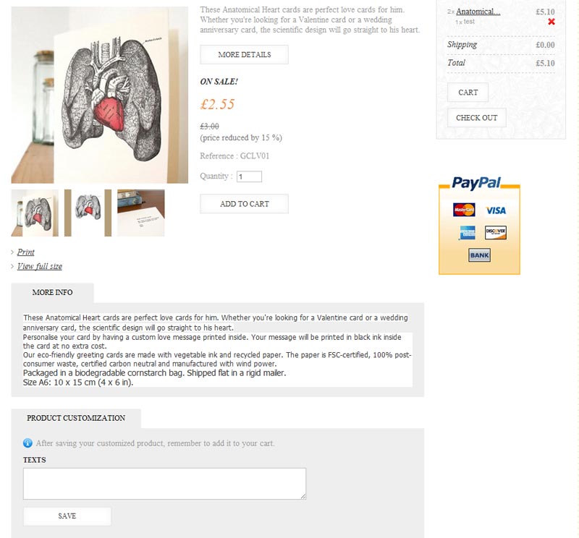This screenshot has height=538, width=579.
Task: Focus the TEXTS customization textarea
Action: click(165, 484)
